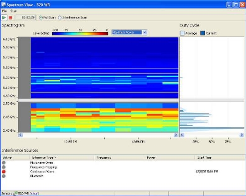Click the gray Bluetooth status indicator

(x=4, y=176)
